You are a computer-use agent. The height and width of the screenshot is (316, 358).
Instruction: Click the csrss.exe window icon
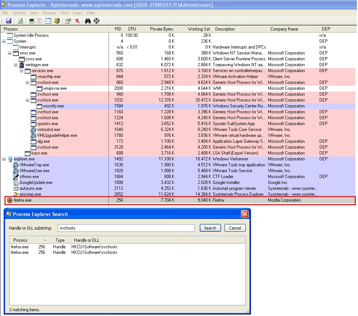(22, 59)
